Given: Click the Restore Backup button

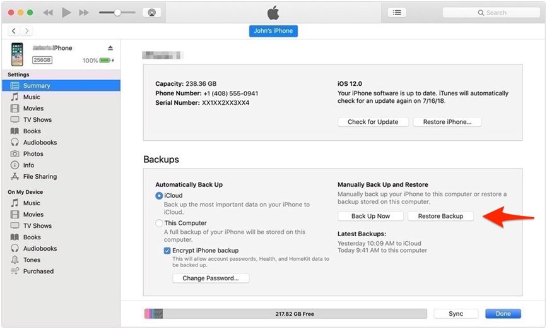Looking at the screenshot, I should (440, 216).
